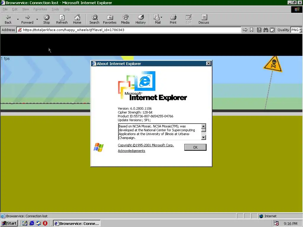Click the scroll down arrow in NCSA Mosaic textbox

pos(204,137)
